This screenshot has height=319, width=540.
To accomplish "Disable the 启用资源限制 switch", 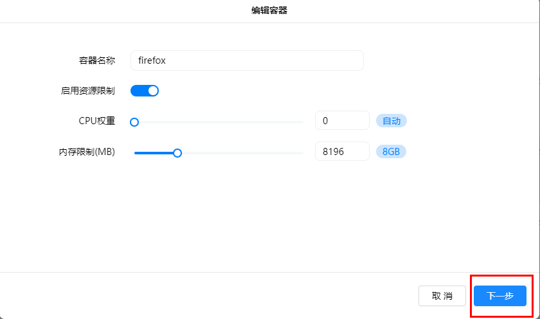I will point(145,91).
